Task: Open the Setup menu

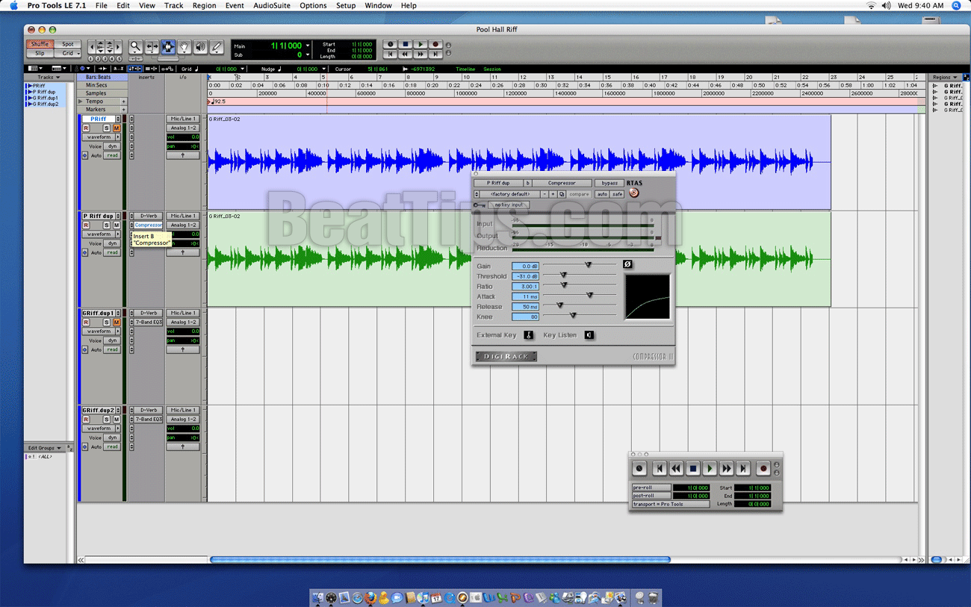Action: (x=346, y=5)
